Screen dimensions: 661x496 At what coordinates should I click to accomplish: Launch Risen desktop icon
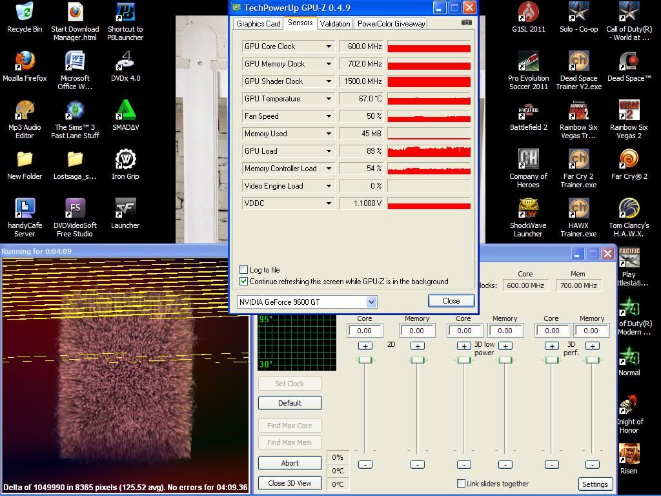pos(629,459)
